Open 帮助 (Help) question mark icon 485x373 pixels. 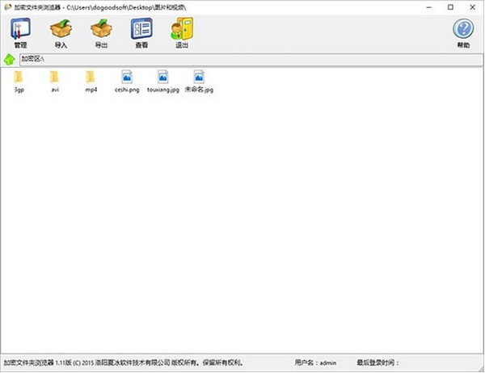click(x=463, y=31)
